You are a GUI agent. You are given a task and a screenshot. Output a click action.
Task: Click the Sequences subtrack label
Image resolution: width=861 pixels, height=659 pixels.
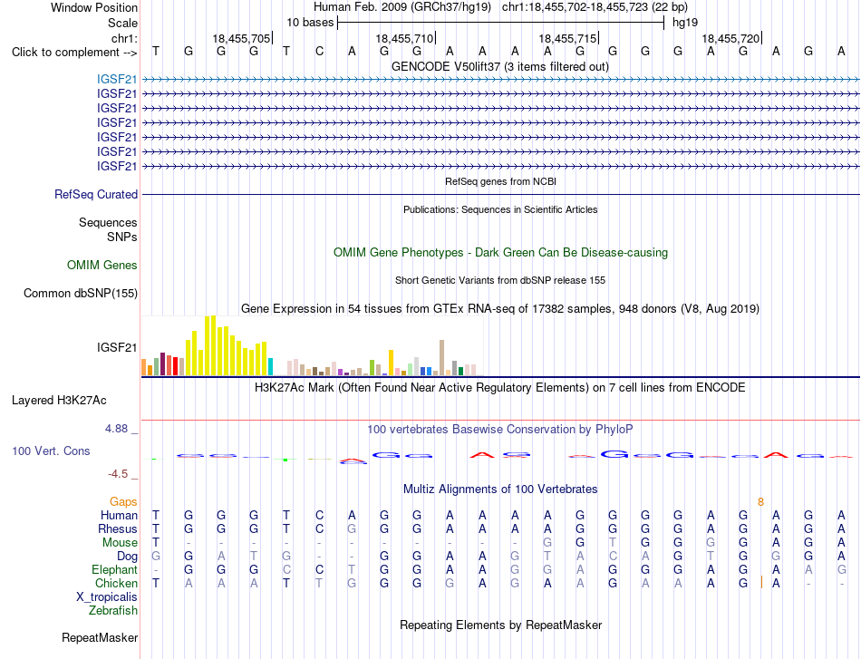click(x=108, y=222)
